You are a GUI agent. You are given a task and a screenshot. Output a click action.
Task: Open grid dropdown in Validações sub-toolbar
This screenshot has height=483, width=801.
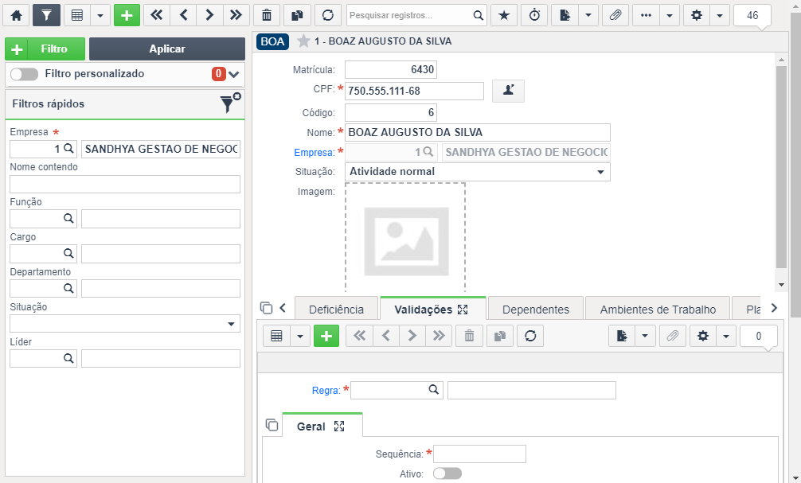[x=300, y=336]
